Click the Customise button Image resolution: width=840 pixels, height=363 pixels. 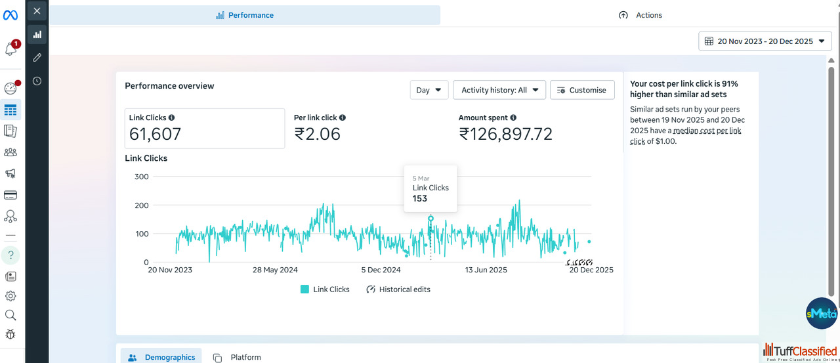tap(581, 90)
